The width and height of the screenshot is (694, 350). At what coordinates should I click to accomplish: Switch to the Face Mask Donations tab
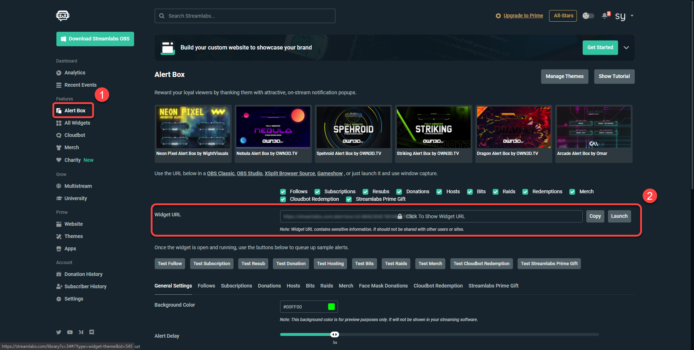click(x=383, y=286)
